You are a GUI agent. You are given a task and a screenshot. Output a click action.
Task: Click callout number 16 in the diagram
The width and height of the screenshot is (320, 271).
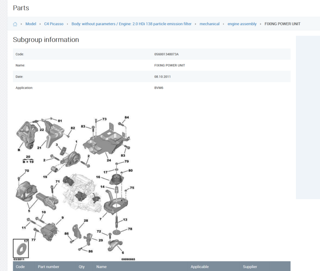(x=98, y=177)
